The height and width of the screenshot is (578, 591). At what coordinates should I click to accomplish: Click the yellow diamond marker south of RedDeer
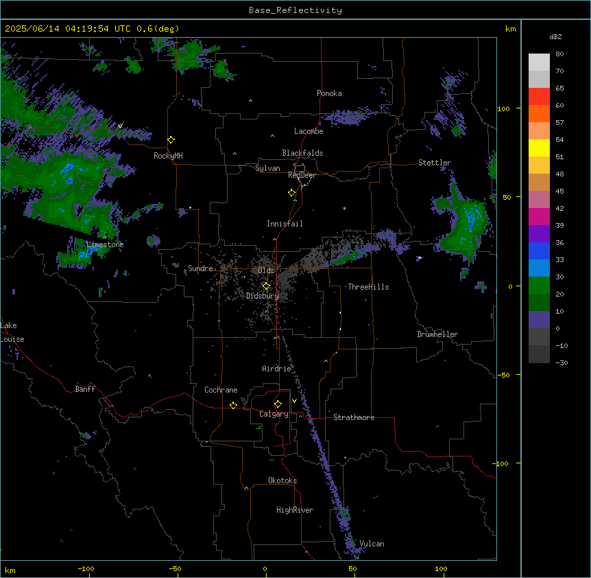[292, 193]
